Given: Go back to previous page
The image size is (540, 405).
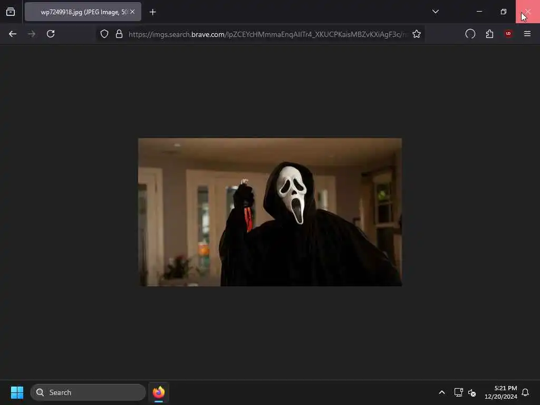Looking at the screenshot, I should click(x=13, y=34).
